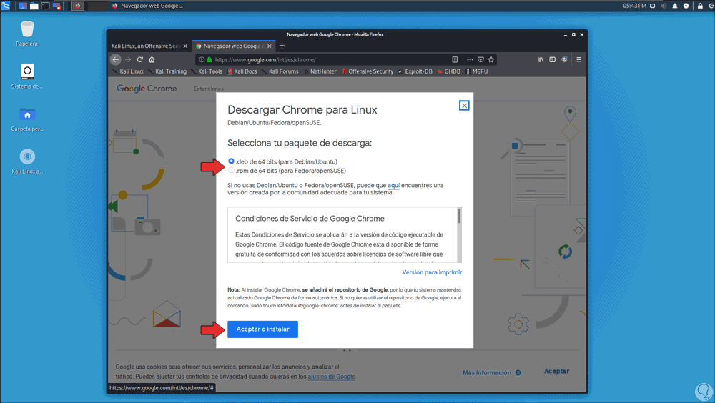Bookmark this page with the star icon
715x403 pixels.
click(x=491, y=60)
